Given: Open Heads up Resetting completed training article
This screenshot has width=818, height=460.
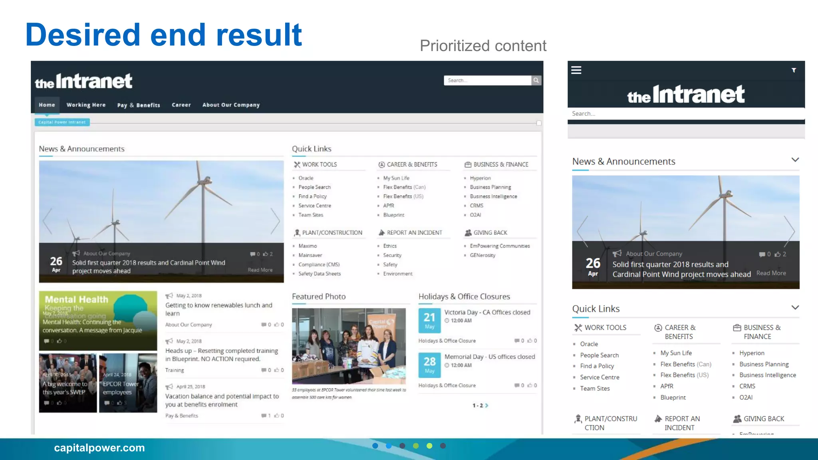Looking at the screenshot, I should [222, 355].
